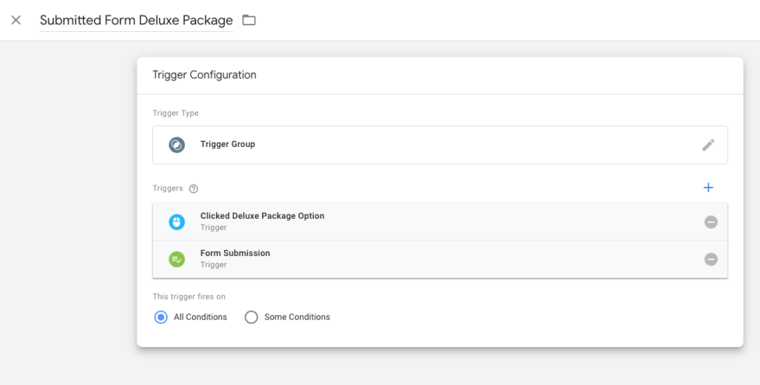Click the Trigger Group type icon
The height and width of the screenshot is (385, 760).
point(177,145)
